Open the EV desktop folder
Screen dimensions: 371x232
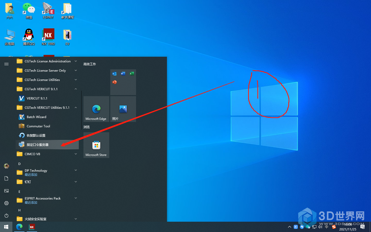tap(68, 37)
